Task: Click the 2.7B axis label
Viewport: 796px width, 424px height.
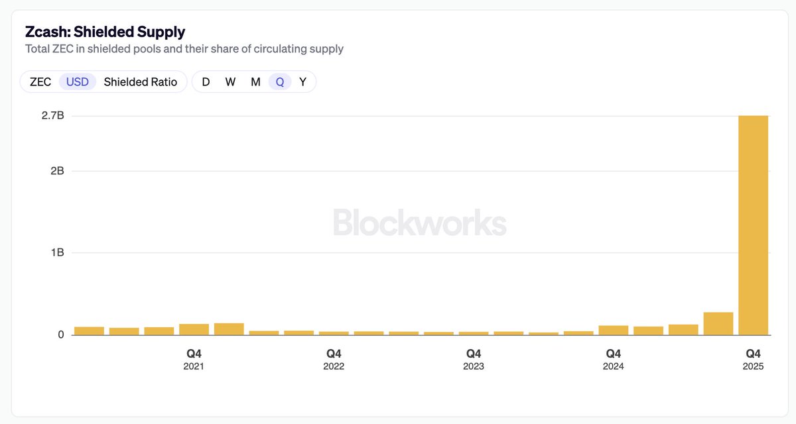Action: [53, 116]
